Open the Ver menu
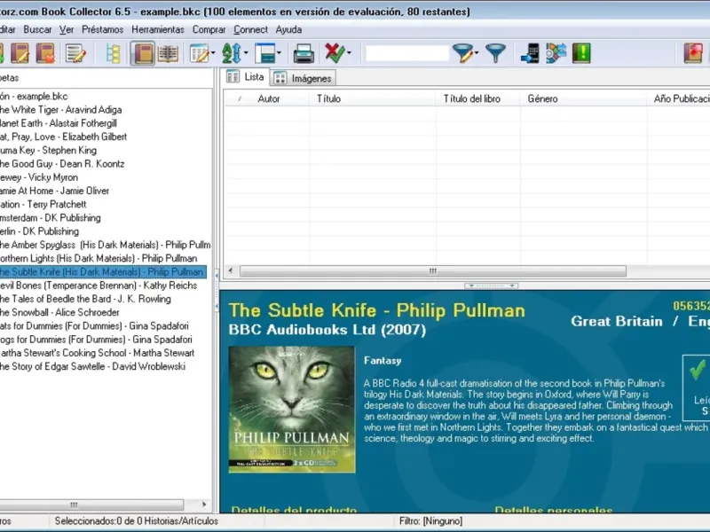The image size is (710, 532). 66,30
